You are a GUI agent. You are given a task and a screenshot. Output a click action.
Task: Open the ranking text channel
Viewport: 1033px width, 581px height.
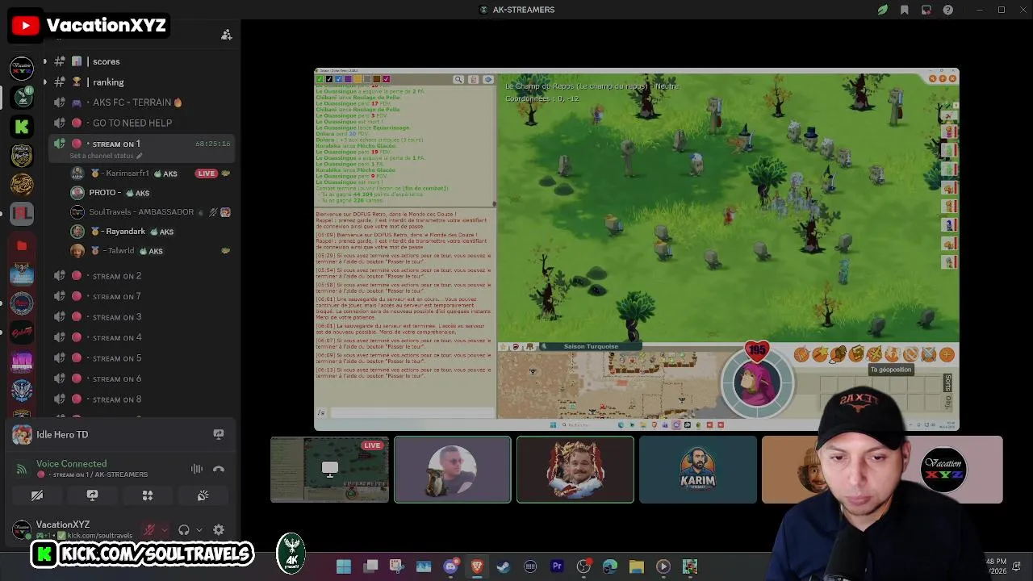(108, 82)
